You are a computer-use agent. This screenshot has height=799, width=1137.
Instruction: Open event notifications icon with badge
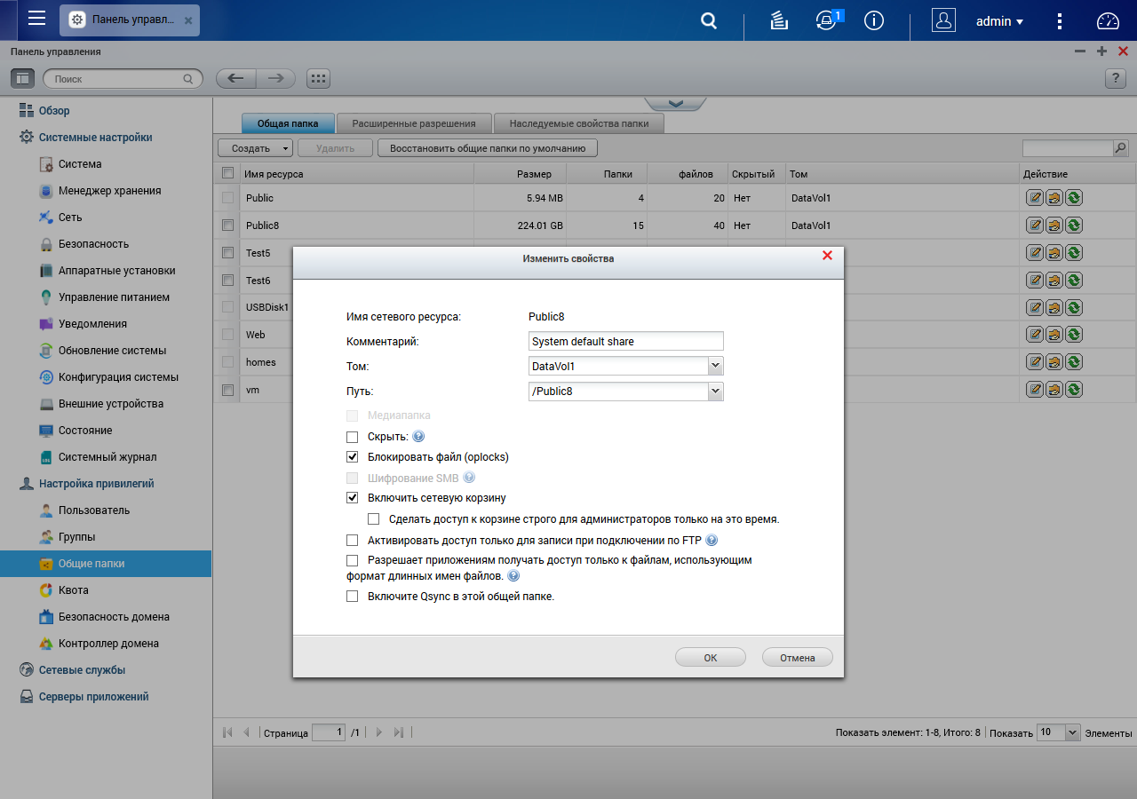click(x=827, y=21)
